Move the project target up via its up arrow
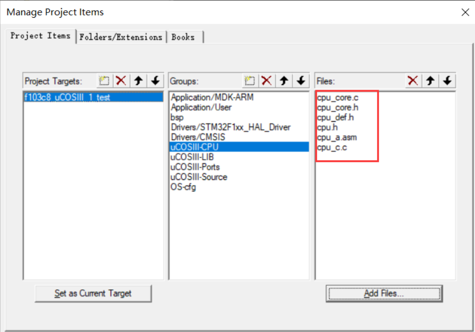 coord(138,81)
